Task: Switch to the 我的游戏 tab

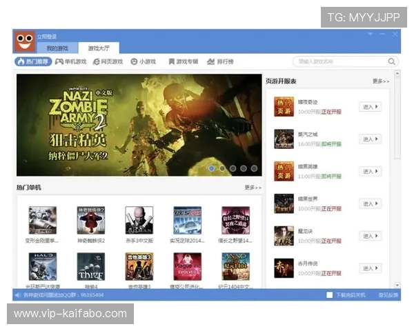Action: click(x=57, y=48)
